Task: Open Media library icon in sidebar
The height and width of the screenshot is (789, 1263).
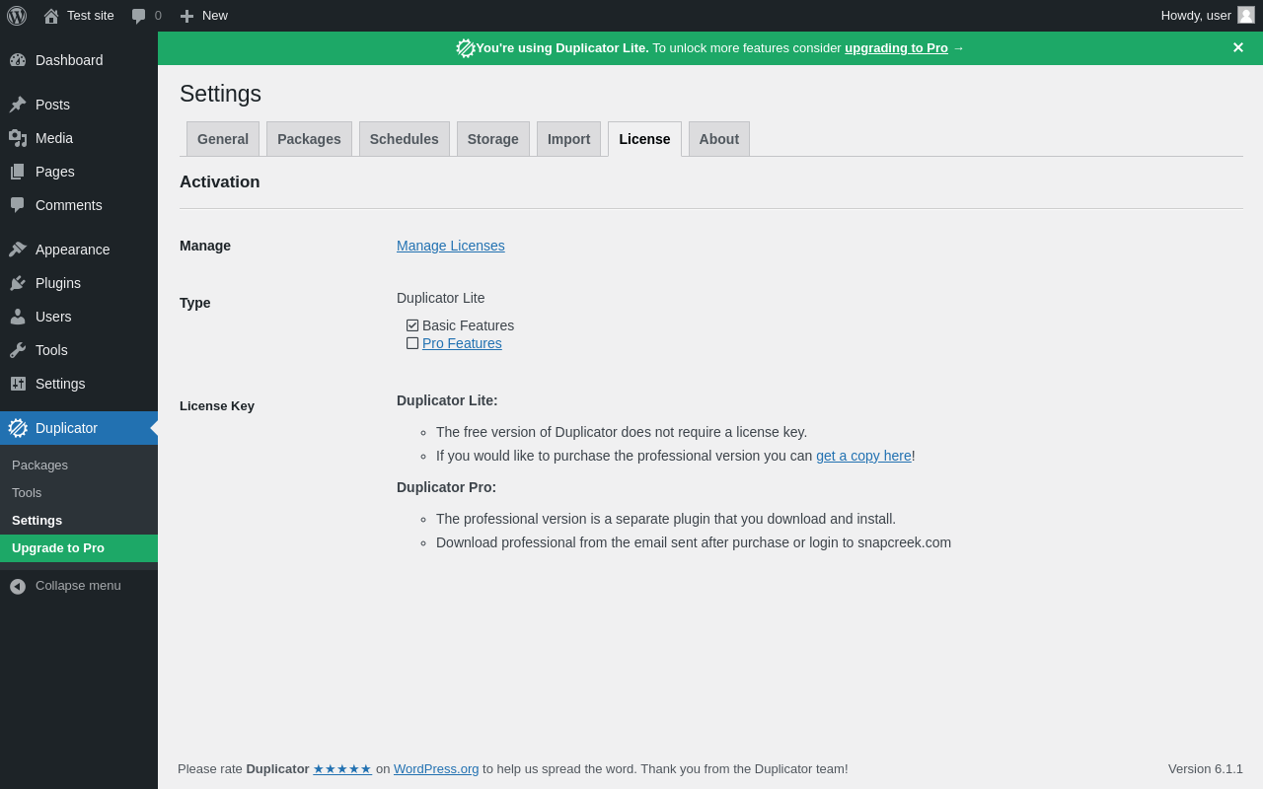Action: (x=18, y=138)
